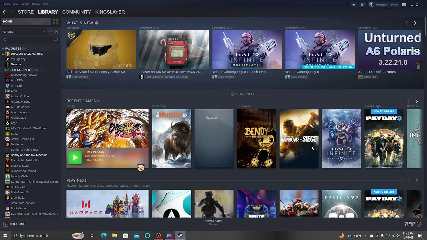Select HOME in the library sidebar

click(x=26, y=21)
